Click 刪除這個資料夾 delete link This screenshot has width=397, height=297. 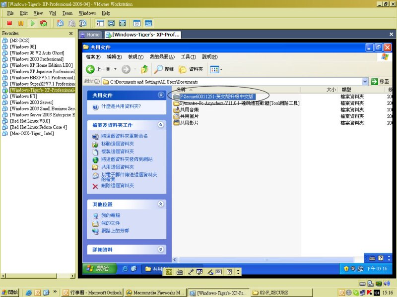118,186
